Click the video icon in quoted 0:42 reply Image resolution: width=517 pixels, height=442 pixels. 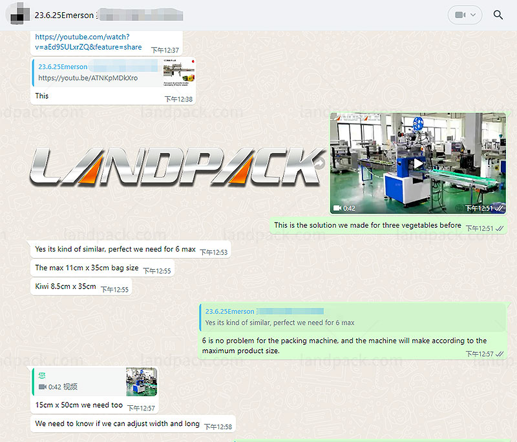click(x=42, y=387)
